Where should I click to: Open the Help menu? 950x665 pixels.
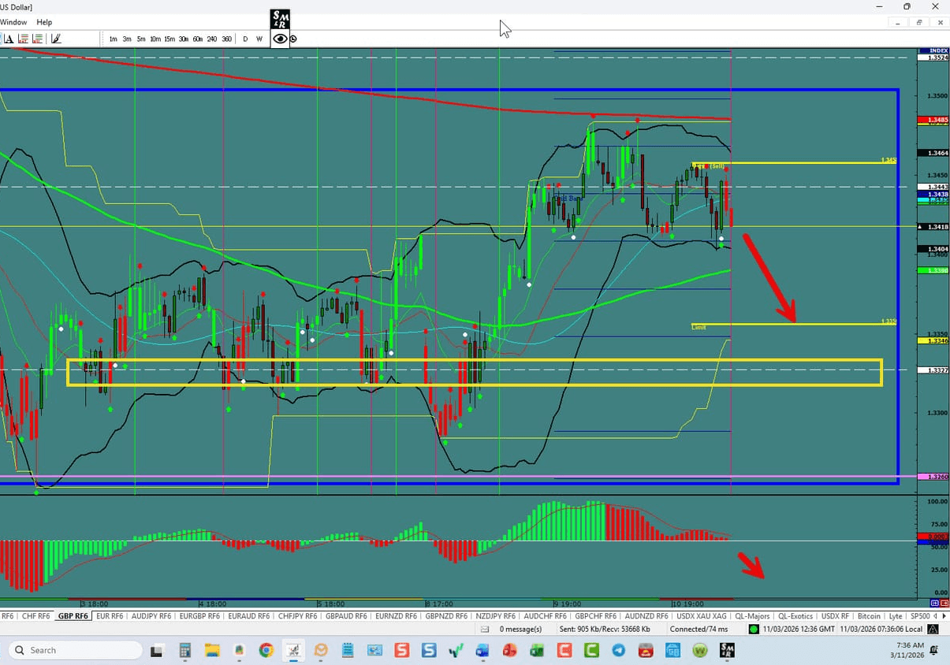[44, 22]
